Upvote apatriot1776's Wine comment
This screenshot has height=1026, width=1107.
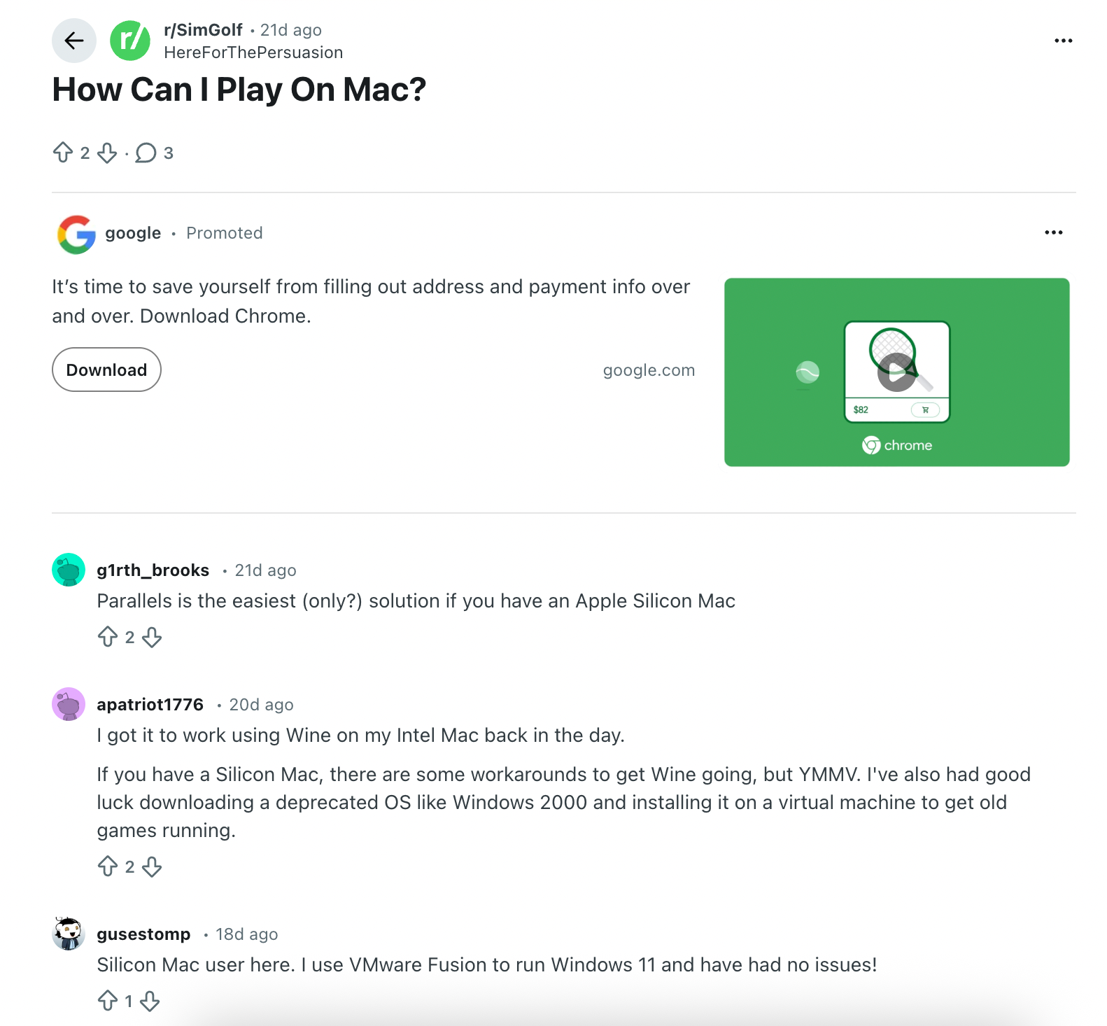click(x=108, y=866)
